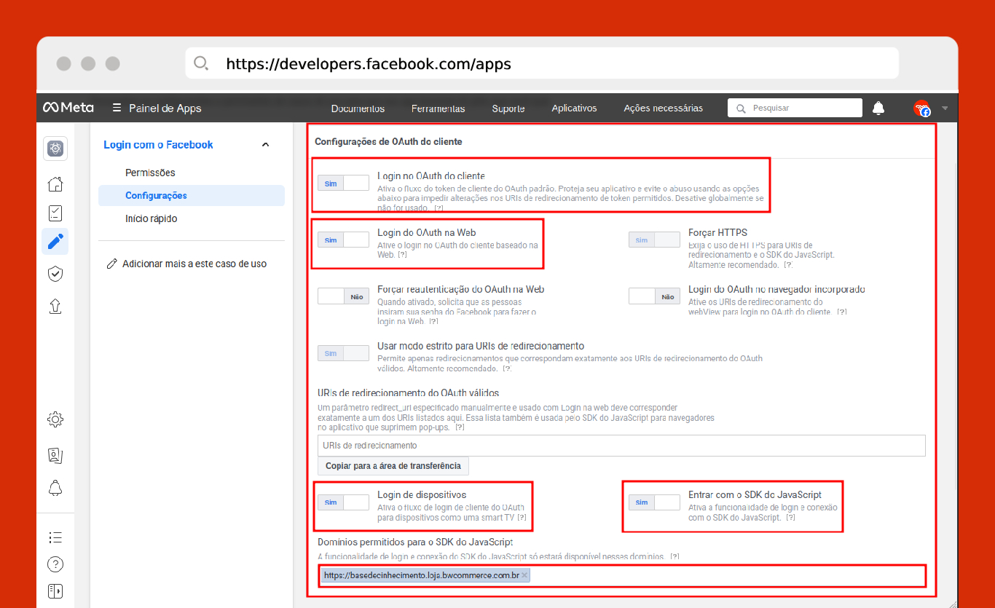This screenshot has height=608, width=995.
Task: Enable Forçar reautenticação do OAuth na Web
Action: pyautogui.click(x=343, y=296)
